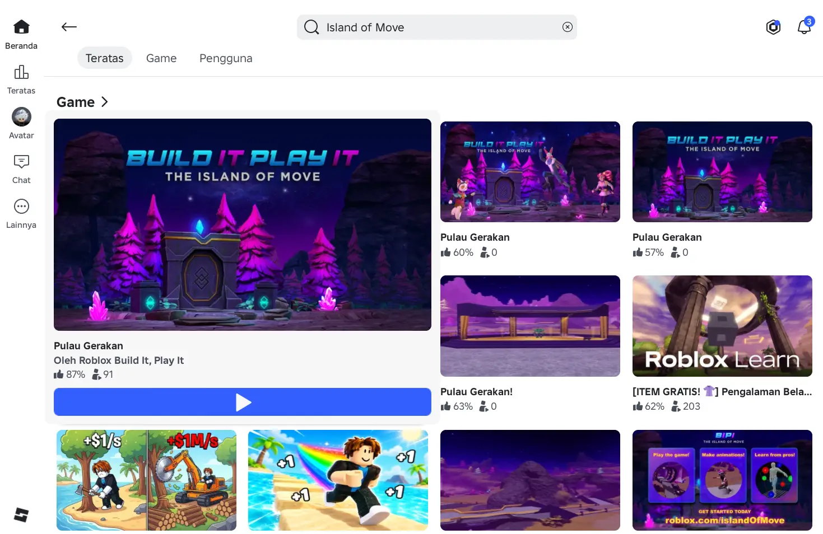The image size is (823, 534).
Task: Open the Chat sidebar icon
Action: (x=21, y=161)
